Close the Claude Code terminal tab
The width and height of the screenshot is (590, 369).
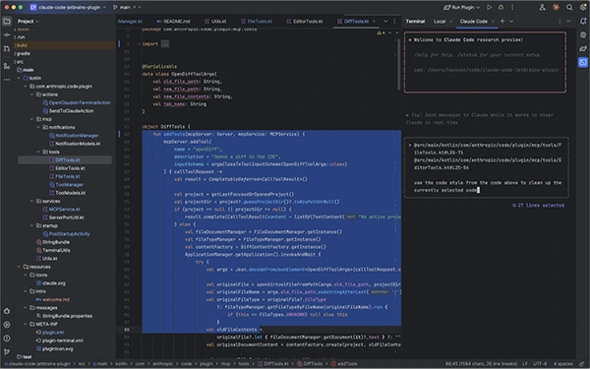click(x=493, y=22)
